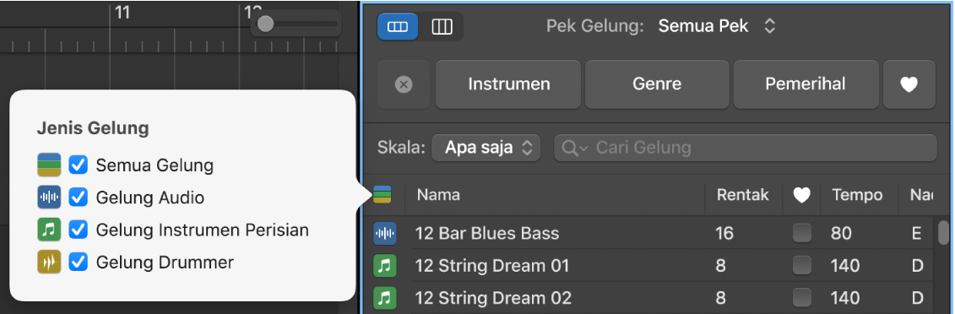
Task: Click green instrument icon beside 12 String Dream 02
Action: click(x=385, y=298)
